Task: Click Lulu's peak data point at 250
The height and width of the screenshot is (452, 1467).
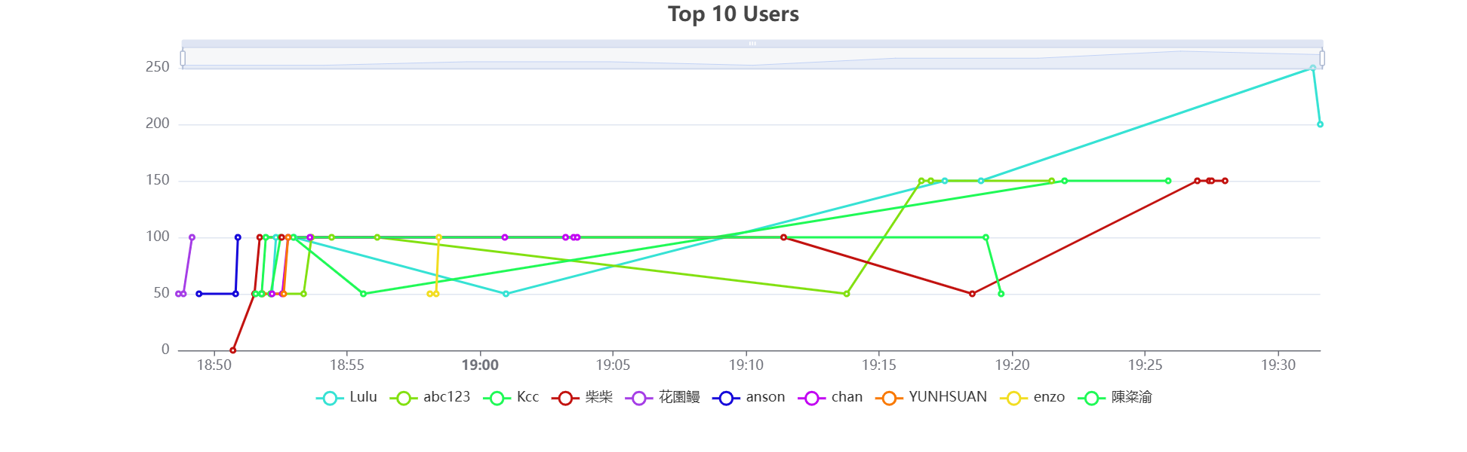Action: [1313, 68]
